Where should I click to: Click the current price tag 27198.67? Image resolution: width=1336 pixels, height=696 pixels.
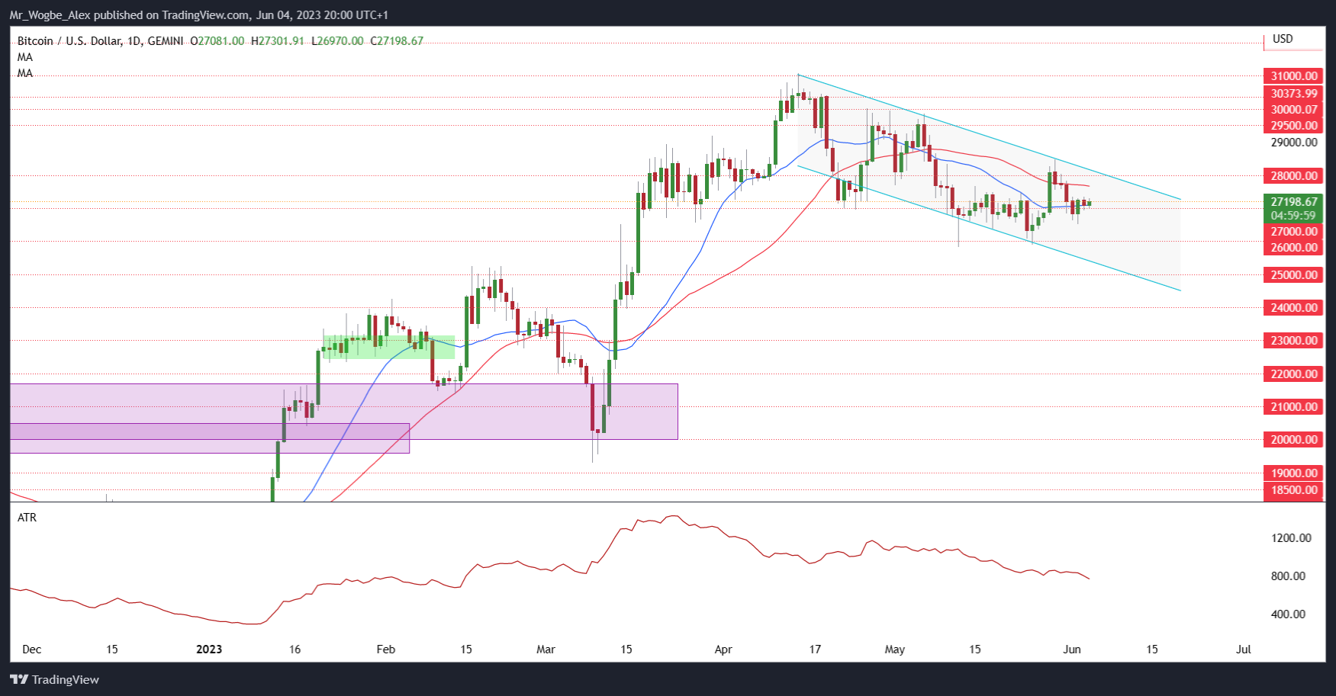click(x=1293, y=202)
